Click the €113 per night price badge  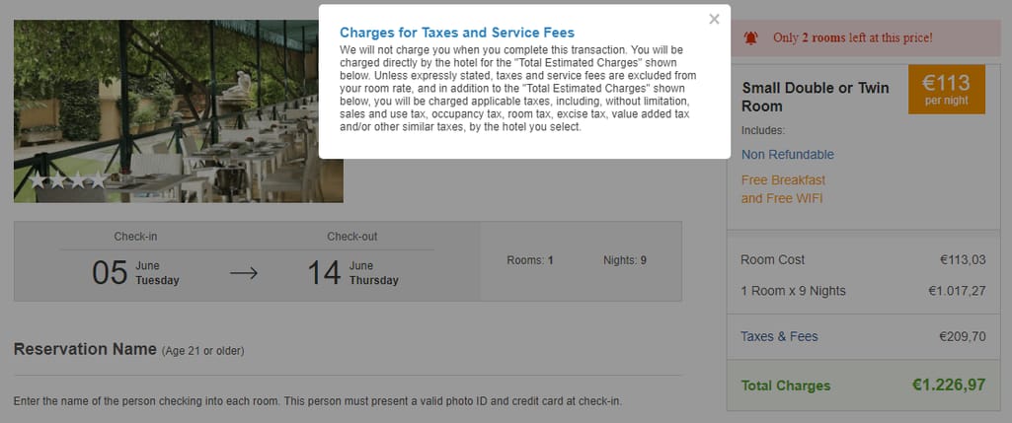(x=946, y=89)
